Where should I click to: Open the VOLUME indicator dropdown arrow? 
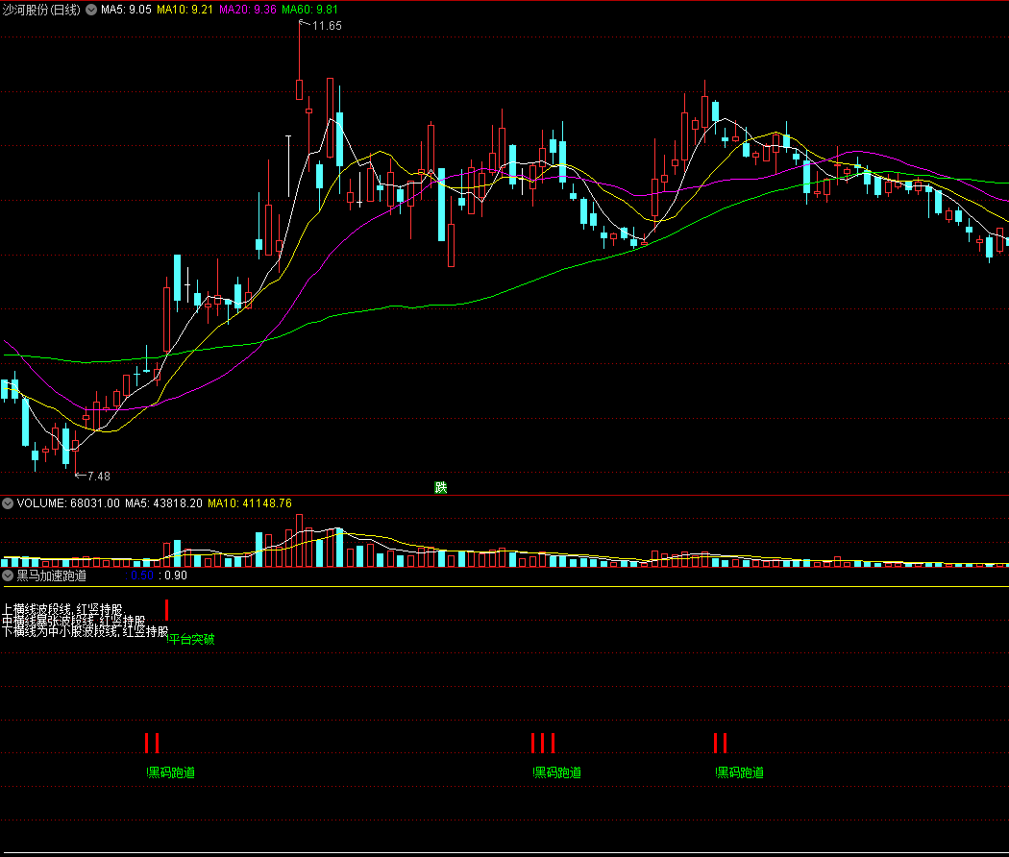(x=8, y=503)
